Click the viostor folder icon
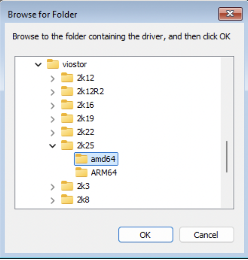This screenshot has width=248, height=260. point(53,64)
